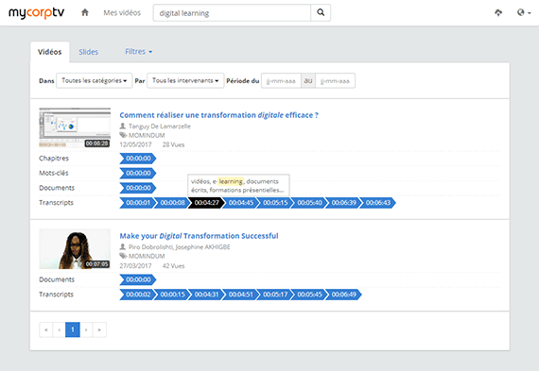539x371 pixels.
Task: Click the MOMINDUM tag of the second video
Action: 147,256
